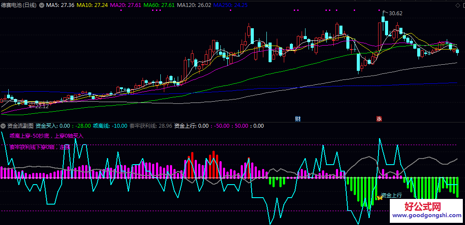465x225 pixels.
Task: Select the MA5 indicator label
Action: [60, 5]
